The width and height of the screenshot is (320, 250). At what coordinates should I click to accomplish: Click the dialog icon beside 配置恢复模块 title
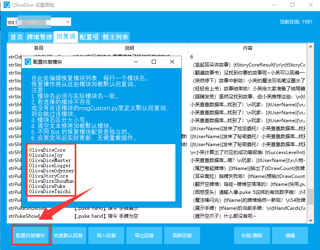28,62
